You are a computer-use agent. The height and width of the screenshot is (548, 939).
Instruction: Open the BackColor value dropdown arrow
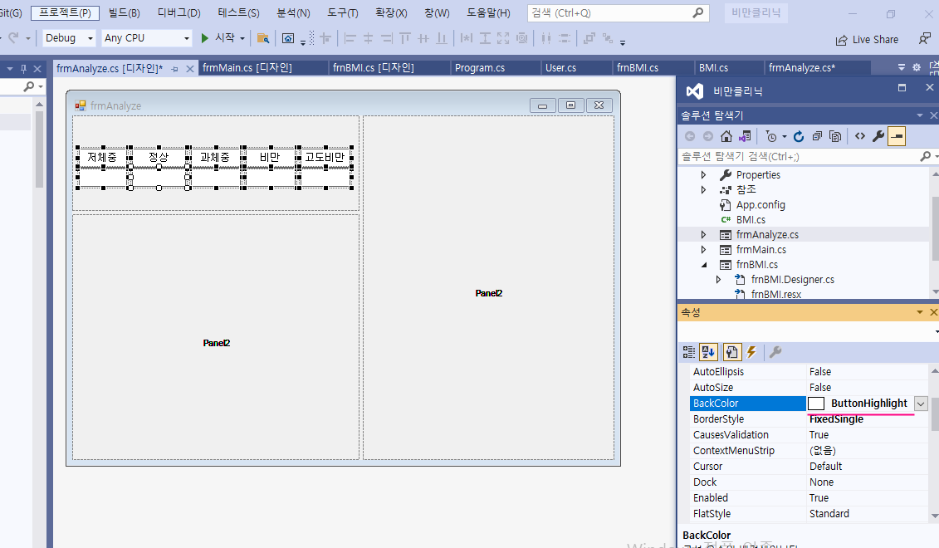(x=921, y=404)
